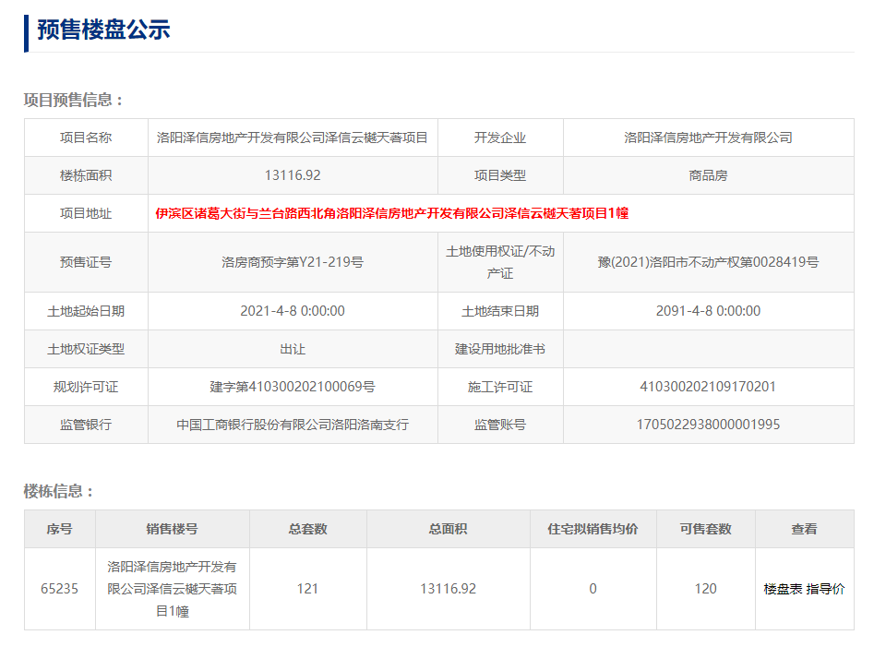The height and width of the screenshot is (647, 874).
Task: Click the 楼栋信息 section title
Action: pos(58,491)
